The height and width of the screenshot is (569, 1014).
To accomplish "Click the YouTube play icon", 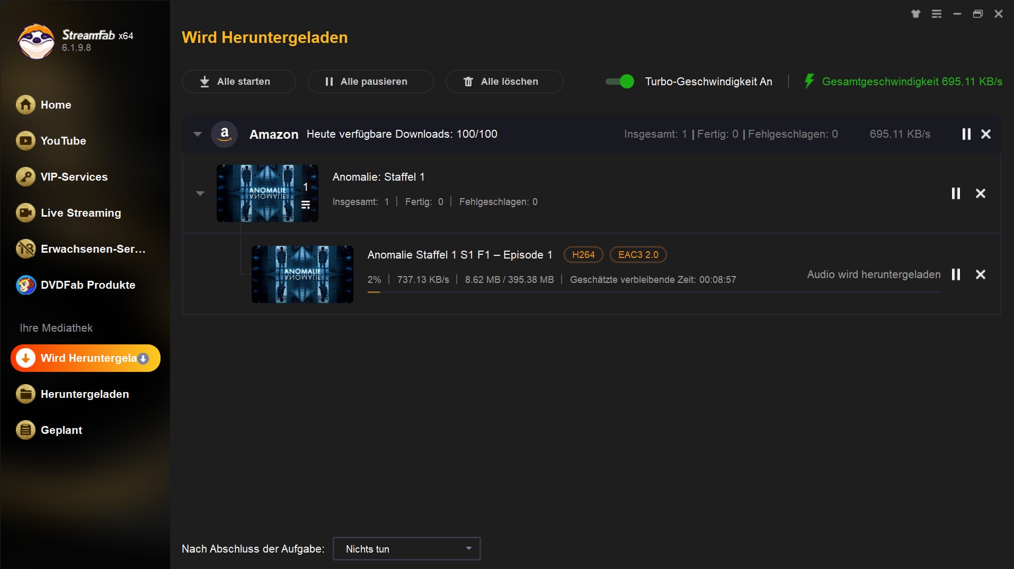I will [x=25, y=141].
